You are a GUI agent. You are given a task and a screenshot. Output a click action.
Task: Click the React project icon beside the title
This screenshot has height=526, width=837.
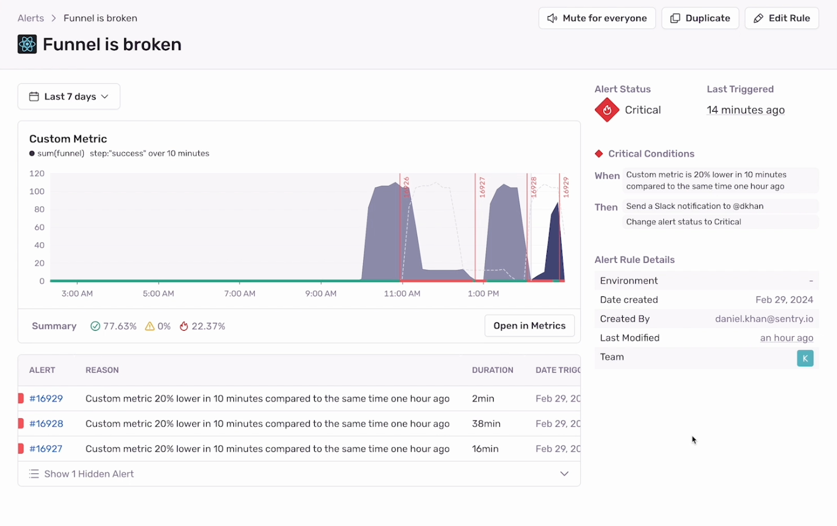coord(27,44)
